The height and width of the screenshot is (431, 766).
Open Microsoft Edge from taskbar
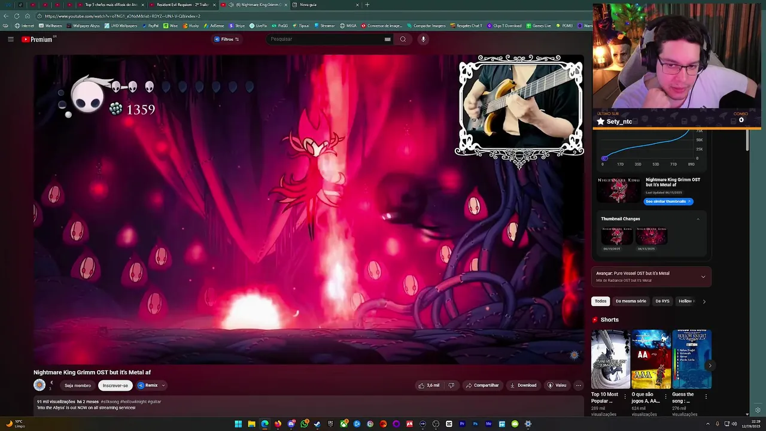(265, 424)
